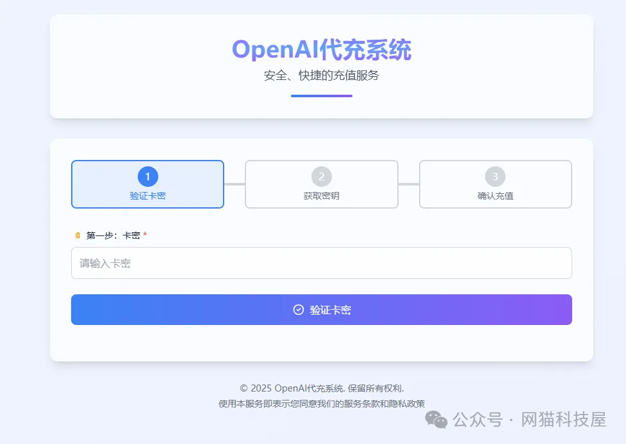Click the OpenAI代充系统 page title
The height and width of the screenshot is (444, 626).
point(322,50)
